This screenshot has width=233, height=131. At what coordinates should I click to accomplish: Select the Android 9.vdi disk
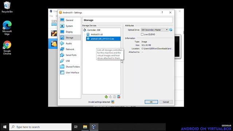[96, 34]
